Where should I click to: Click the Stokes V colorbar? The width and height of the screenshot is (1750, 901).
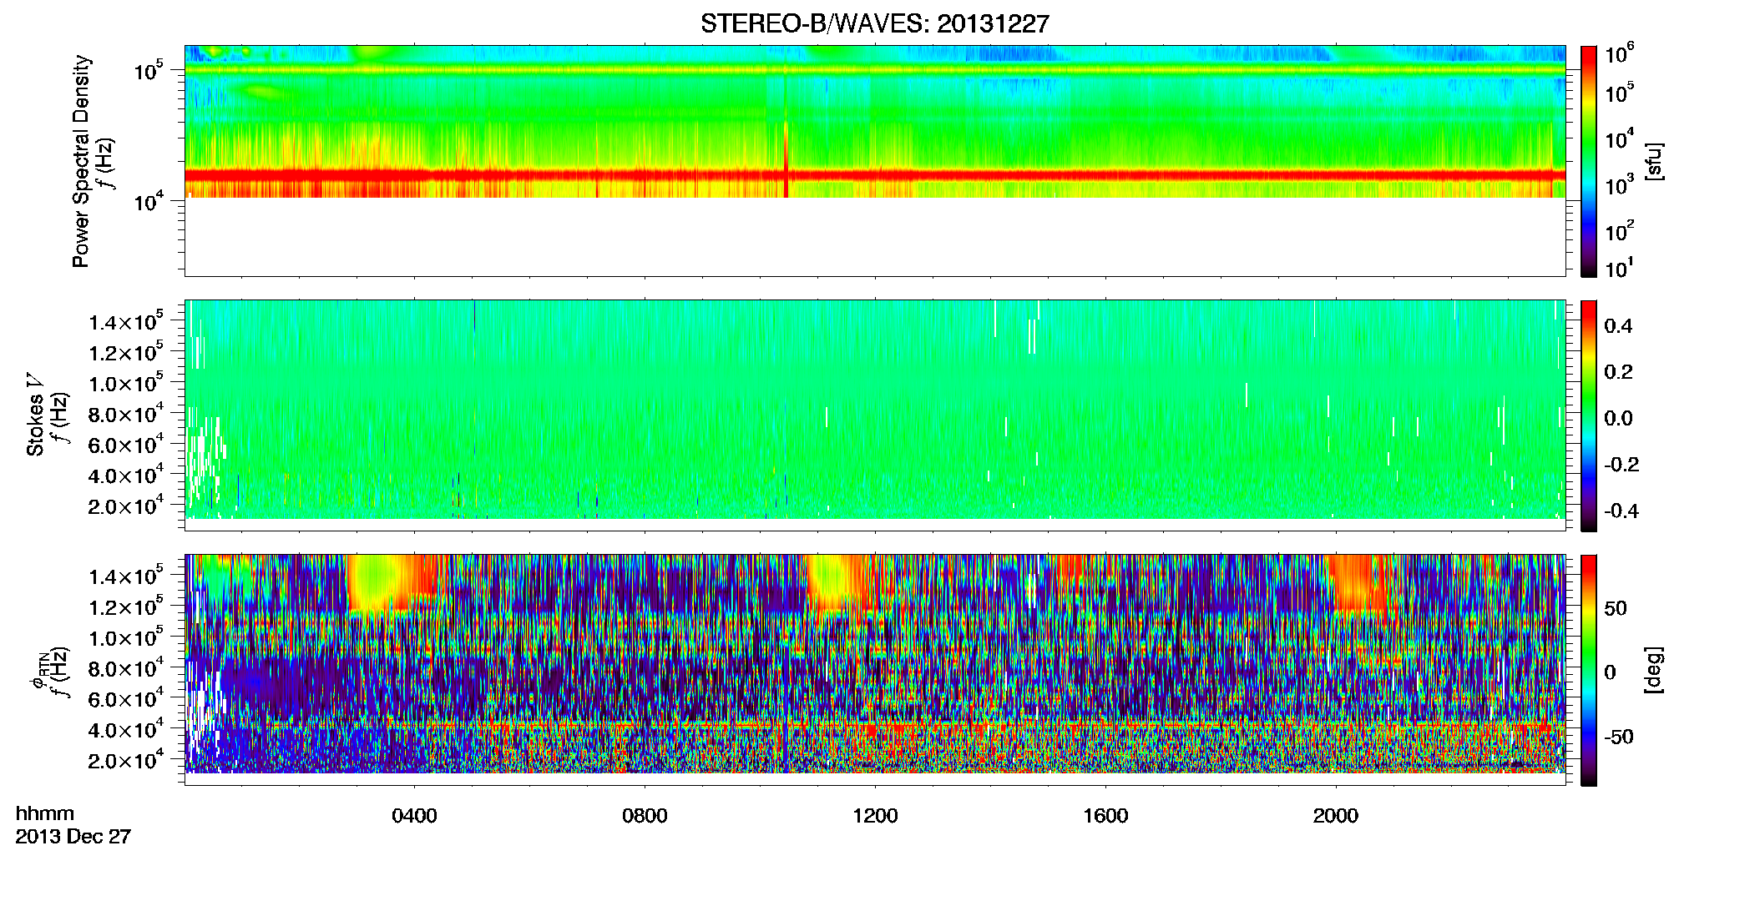click(x=1588, y=415)
